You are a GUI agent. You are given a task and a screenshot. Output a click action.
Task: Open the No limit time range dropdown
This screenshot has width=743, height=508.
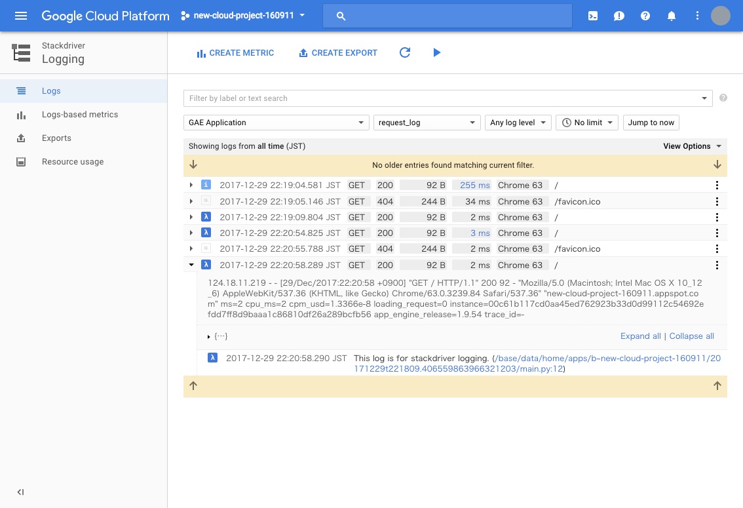587,123
